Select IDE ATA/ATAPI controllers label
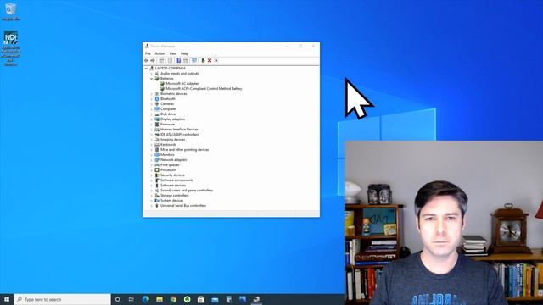543x305 pixels. 179,134
